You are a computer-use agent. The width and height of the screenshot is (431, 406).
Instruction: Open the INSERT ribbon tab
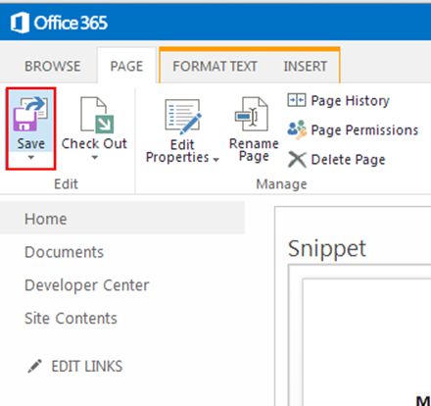point(306,67)
